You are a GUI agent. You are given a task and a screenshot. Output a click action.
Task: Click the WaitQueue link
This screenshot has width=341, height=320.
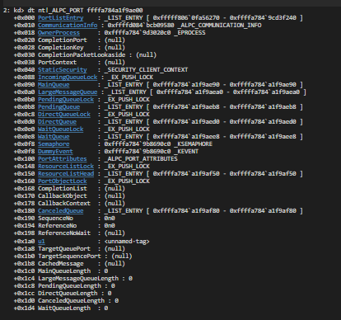[54, 137]
